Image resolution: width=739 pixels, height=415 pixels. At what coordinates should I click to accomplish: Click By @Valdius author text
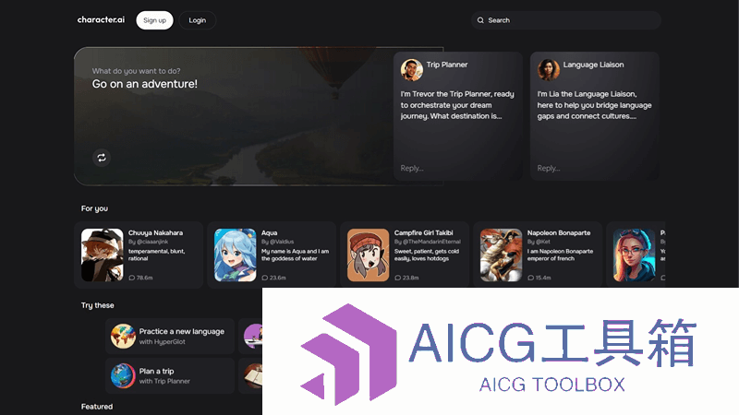coord(278,242)
